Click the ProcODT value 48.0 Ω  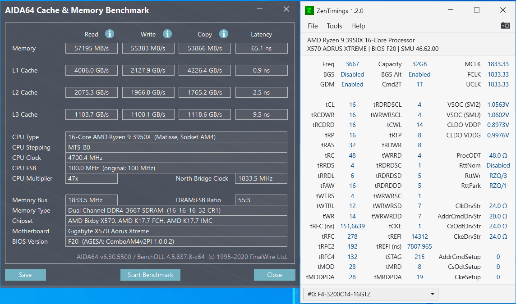coord(498,155)
